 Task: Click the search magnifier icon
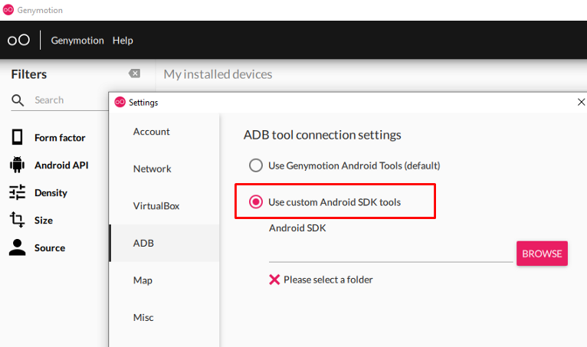18,100
